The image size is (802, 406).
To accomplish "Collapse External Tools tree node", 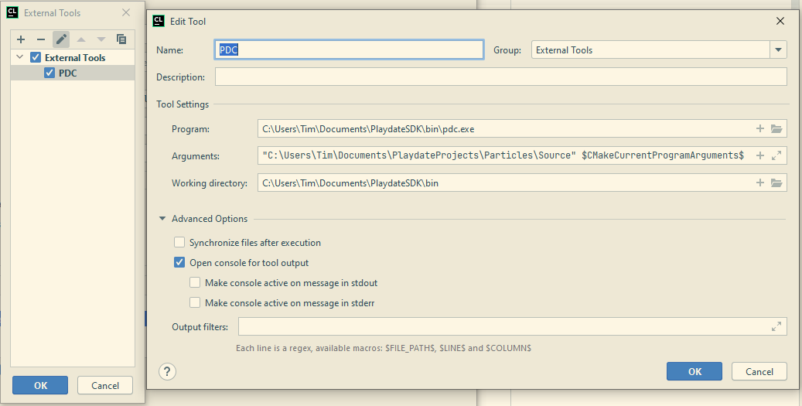I will coord(20,57).
